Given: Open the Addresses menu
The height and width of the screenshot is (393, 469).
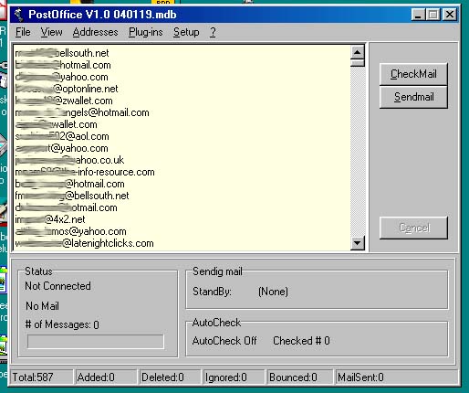Looking at the screenshot, I should click(95, 32).
